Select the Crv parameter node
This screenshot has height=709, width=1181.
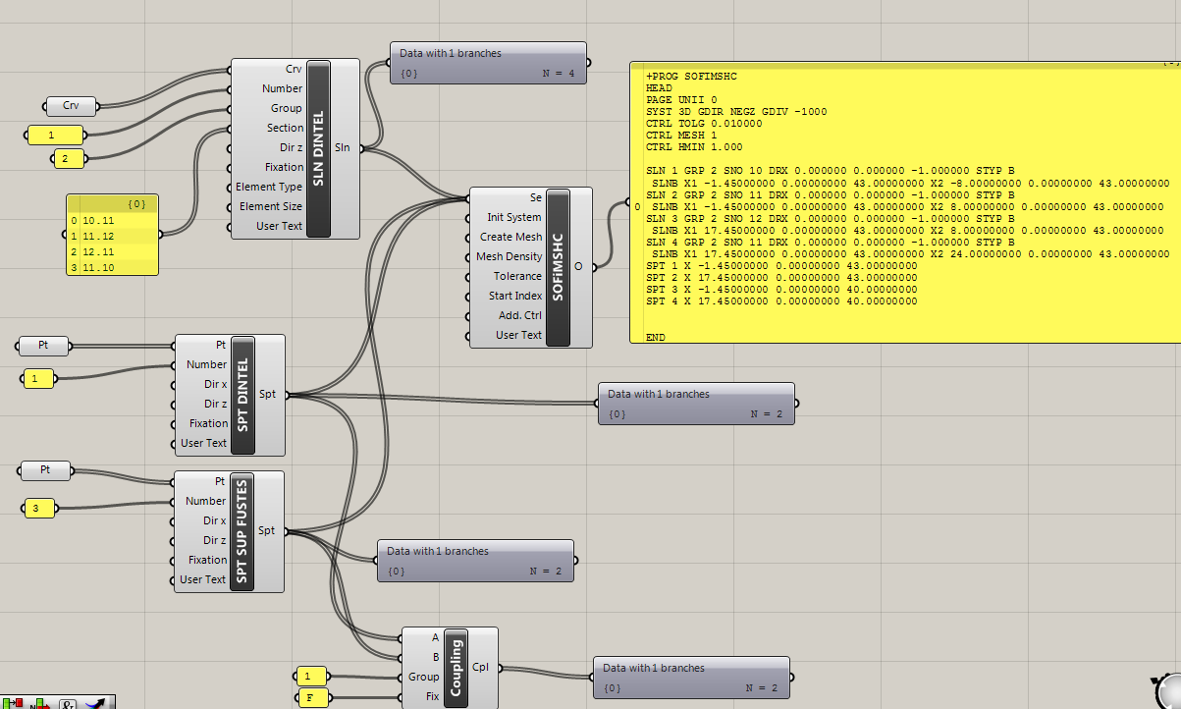point(72,105)
